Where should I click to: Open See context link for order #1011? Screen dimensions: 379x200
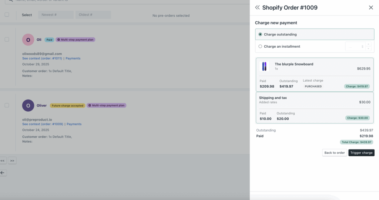[x=42, y=58]
